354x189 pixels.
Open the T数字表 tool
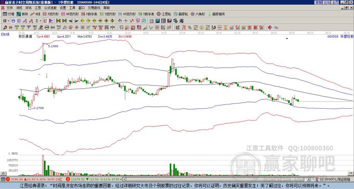click(x=146, y=14)
